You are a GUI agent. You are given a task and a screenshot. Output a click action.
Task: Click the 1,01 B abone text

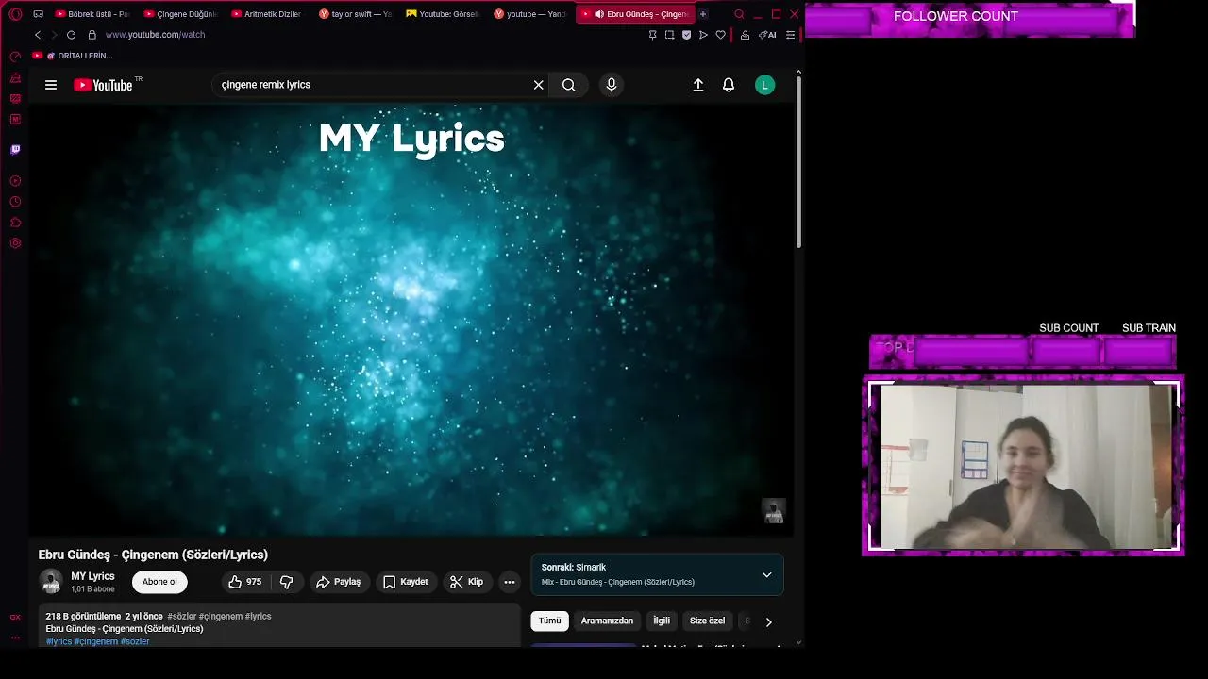pos(92,589)
